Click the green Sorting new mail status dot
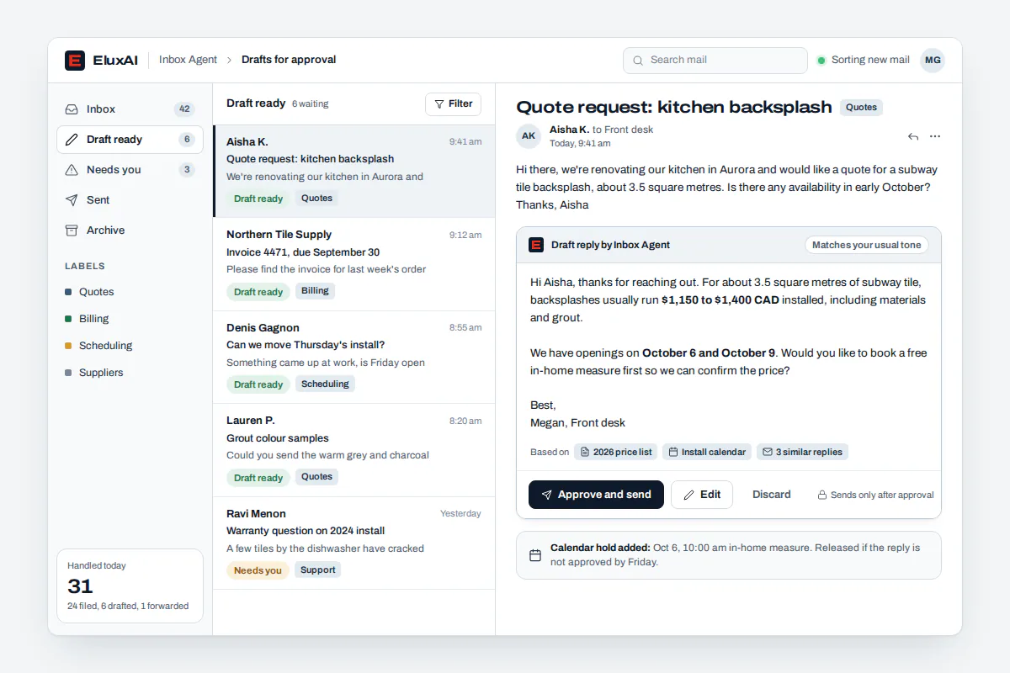Image resolution: width=1010 pixels, height=673 pixels. (821, 61)
